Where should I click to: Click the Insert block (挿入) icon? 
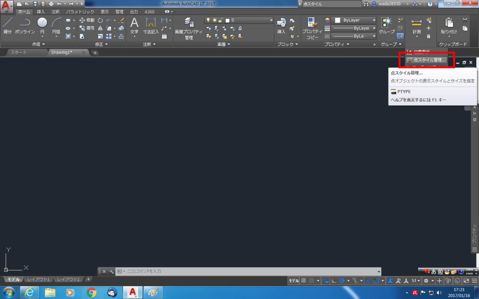(281, 26)
